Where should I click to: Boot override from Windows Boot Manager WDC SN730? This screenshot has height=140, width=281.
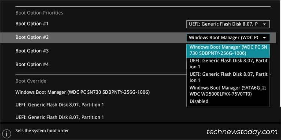pyautogui.click(x=82, y=92)
